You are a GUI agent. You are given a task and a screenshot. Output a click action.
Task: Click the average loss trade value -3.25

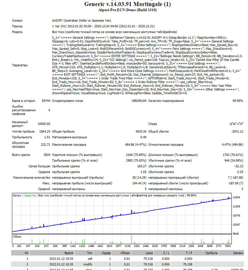[x=240, y=172]
